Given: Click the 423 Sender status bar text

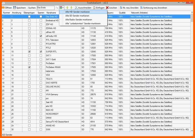Looking at the screenshot, I should [x=7, y=135].
